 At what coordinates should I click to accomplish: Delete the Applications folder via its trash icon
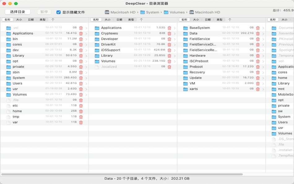81,33
